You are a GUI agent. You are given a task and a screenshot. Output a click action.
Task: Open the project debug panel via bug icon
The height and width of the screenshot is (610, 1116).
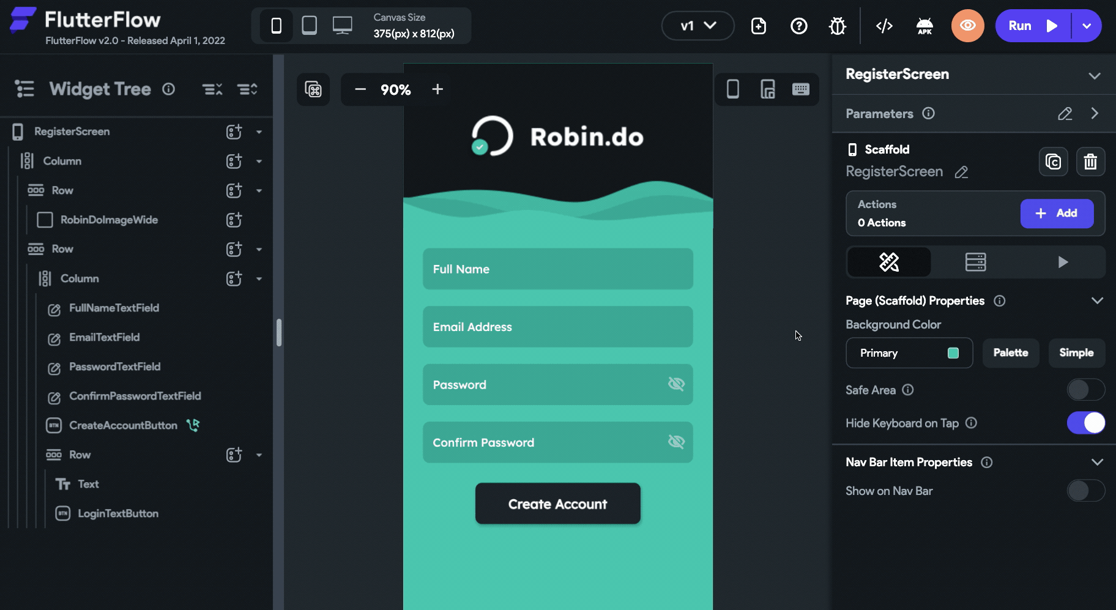coord(837,26)
